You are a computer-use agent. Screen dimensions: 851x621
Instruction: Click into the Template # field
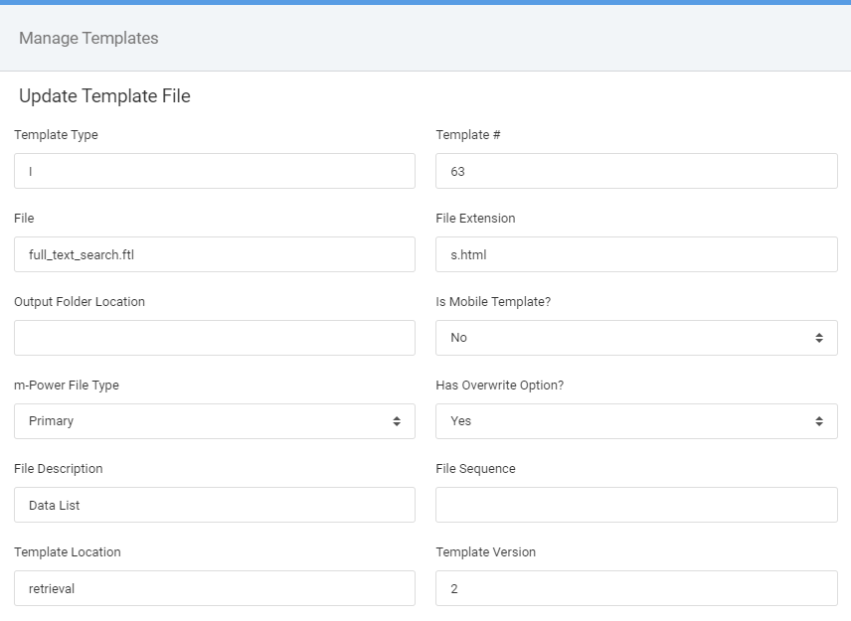pyautogui.click(x=636, y=171)
